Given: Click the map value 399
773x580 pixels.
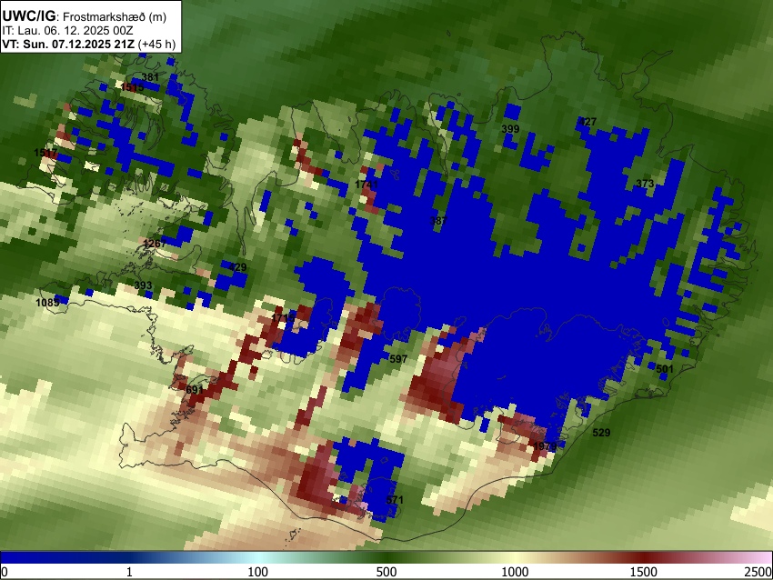Looking at the screenshot, I should (510, 129).
